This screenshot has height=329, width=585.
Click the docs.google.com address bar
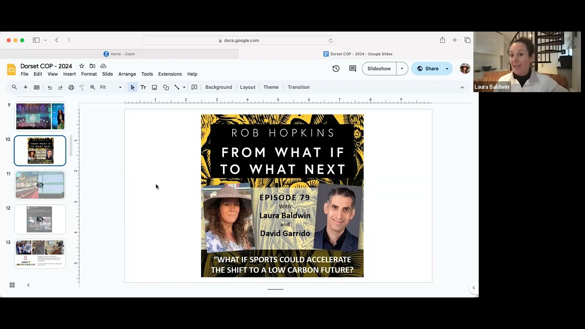(x=239, y=40)
